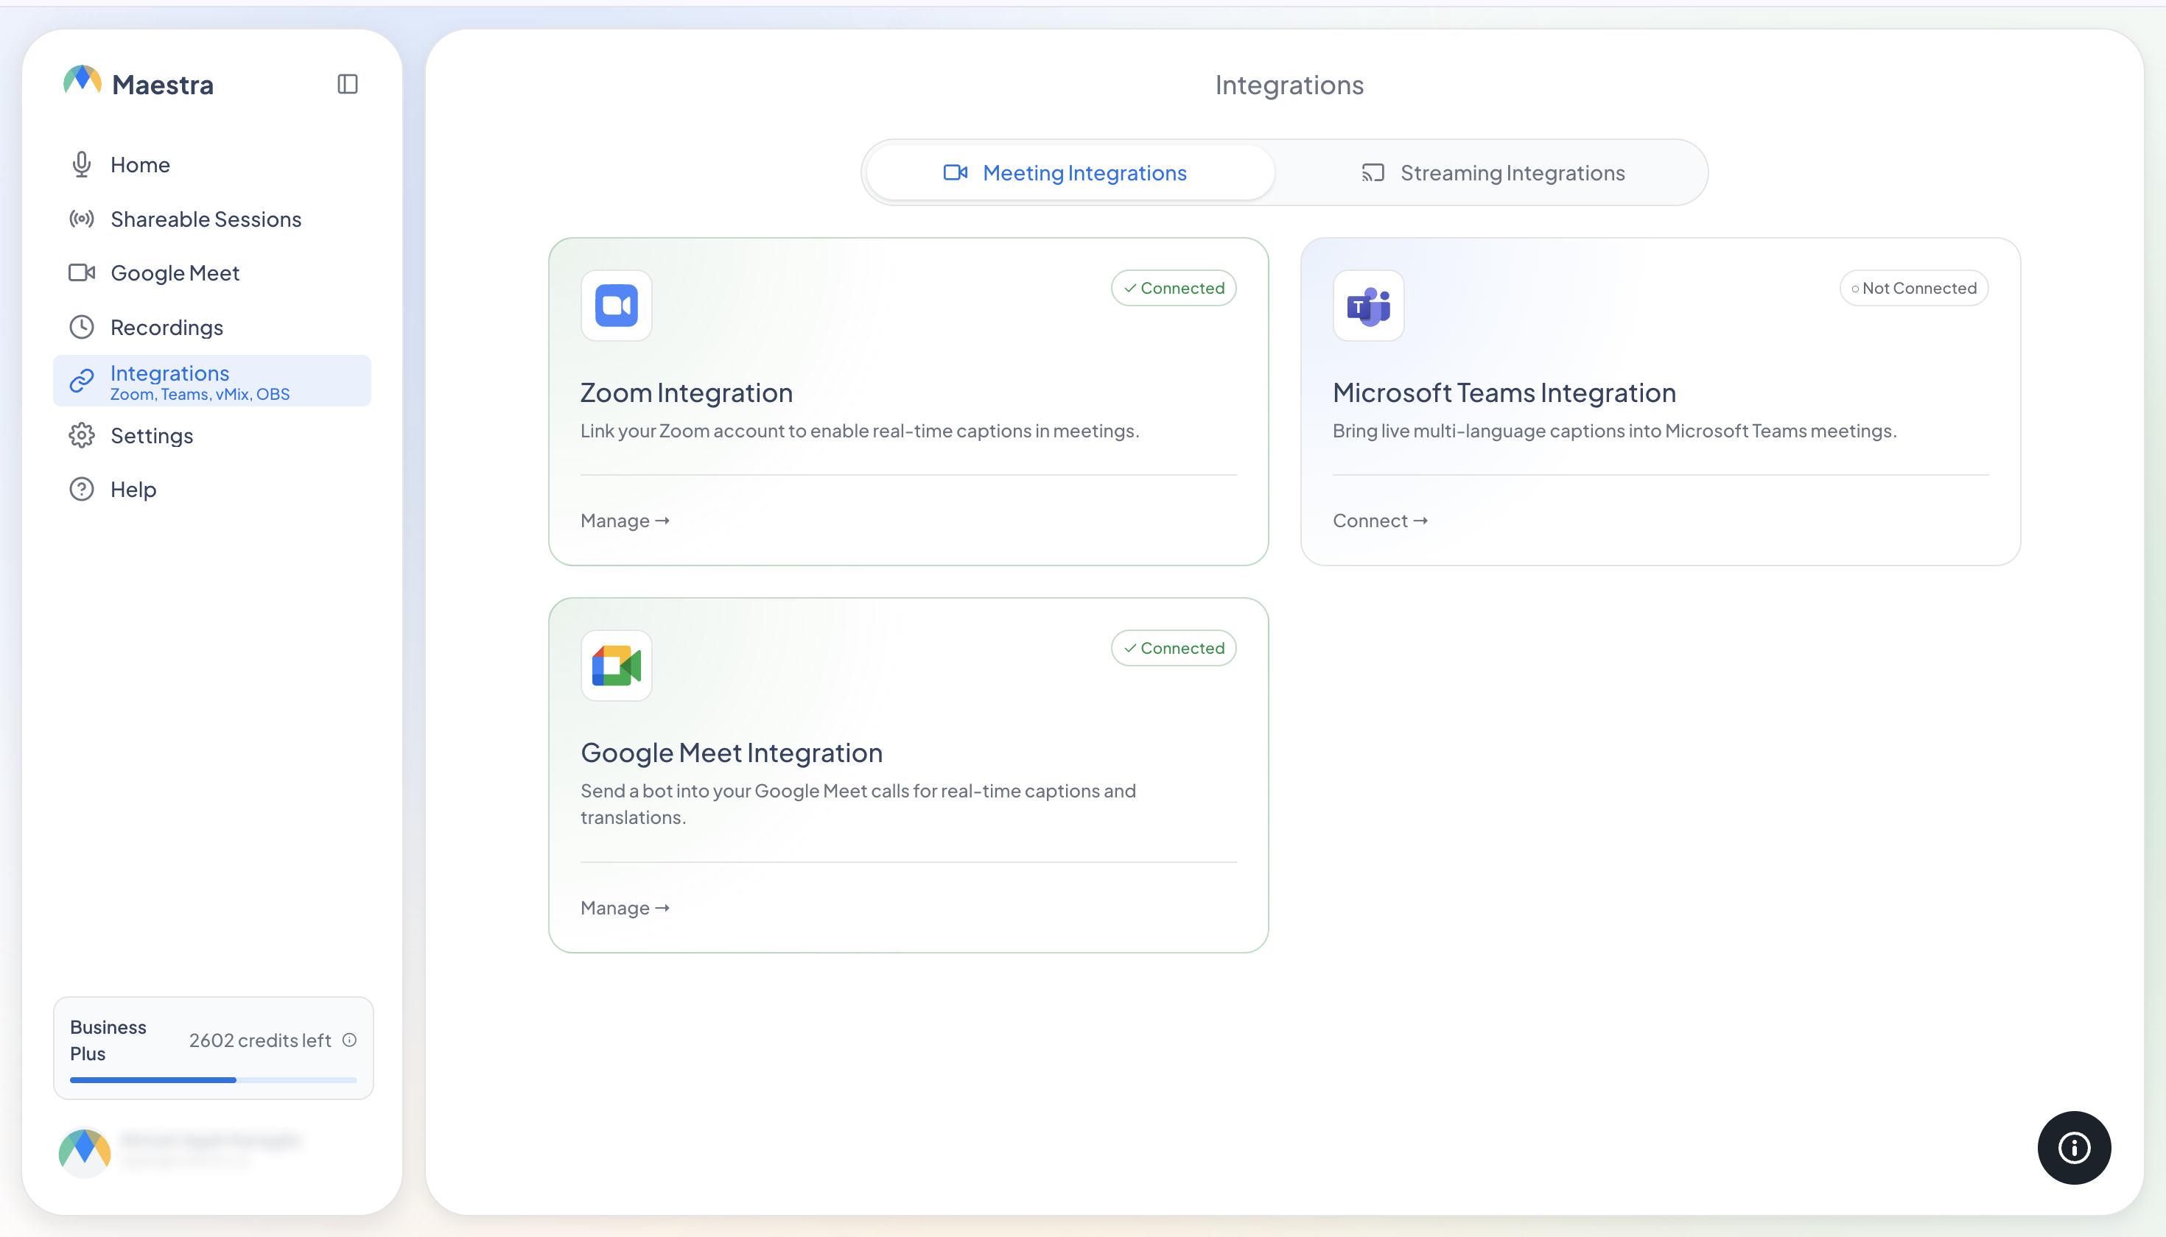2166x1237 pixels.
Task: Open Recordings in the sidebar
Action: pyautogui.click(x=211, y=327)
